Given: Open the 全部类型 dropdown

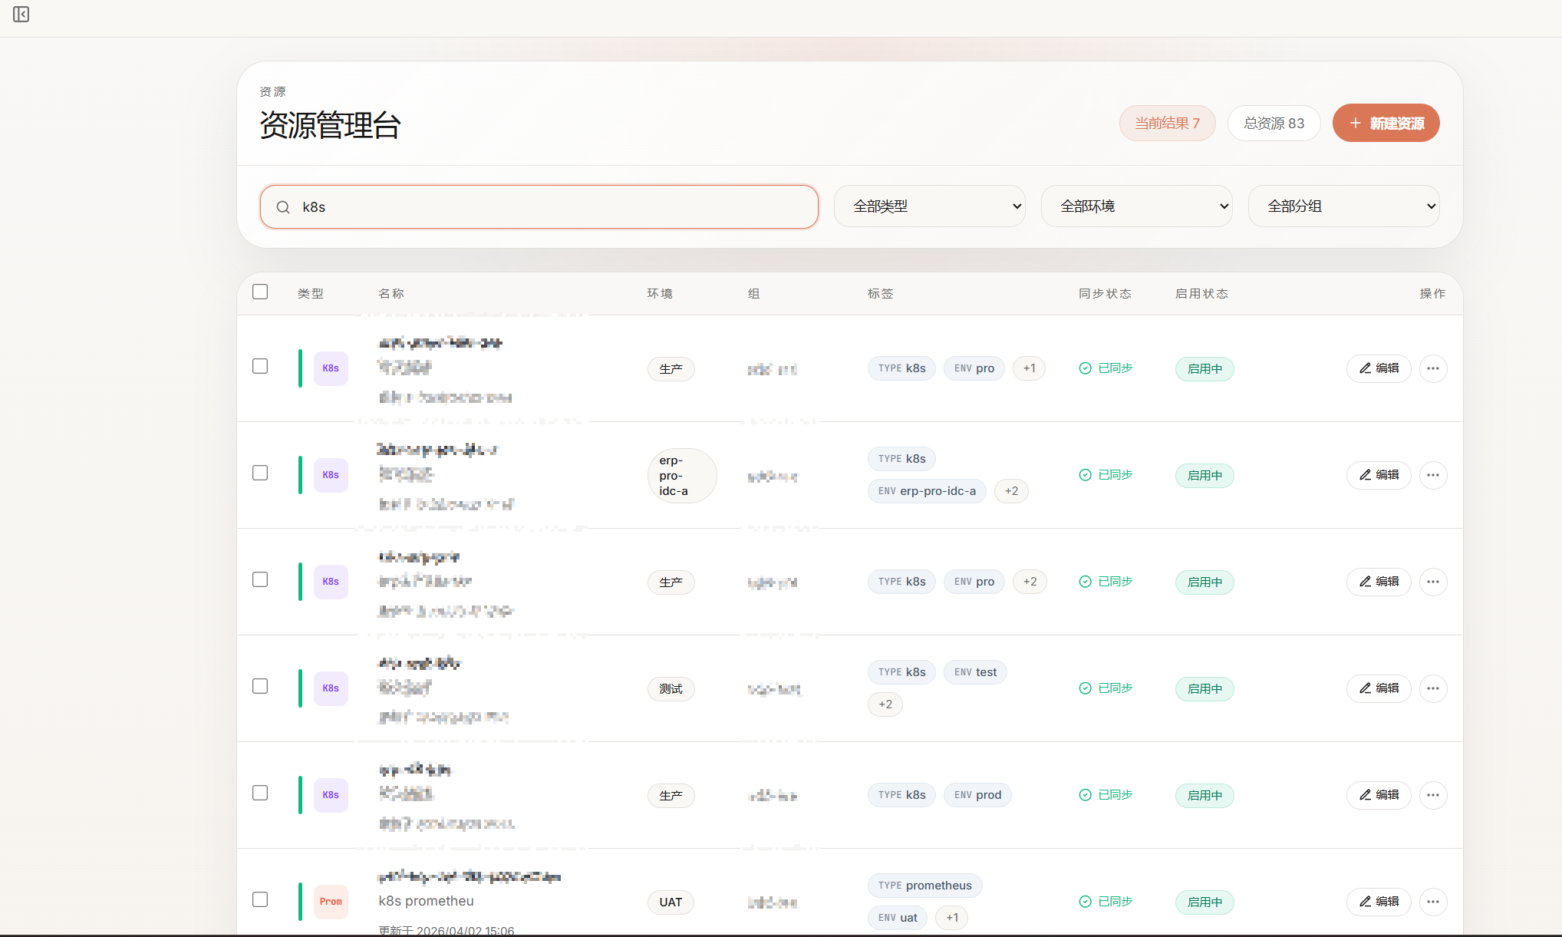Looking at the screenshot, I should click(929, 206).
